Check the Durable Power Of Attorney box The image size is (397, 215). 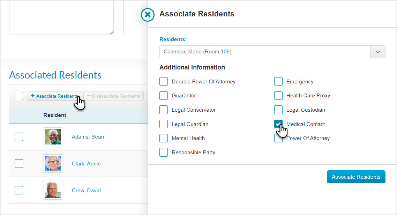pos(164,82)
